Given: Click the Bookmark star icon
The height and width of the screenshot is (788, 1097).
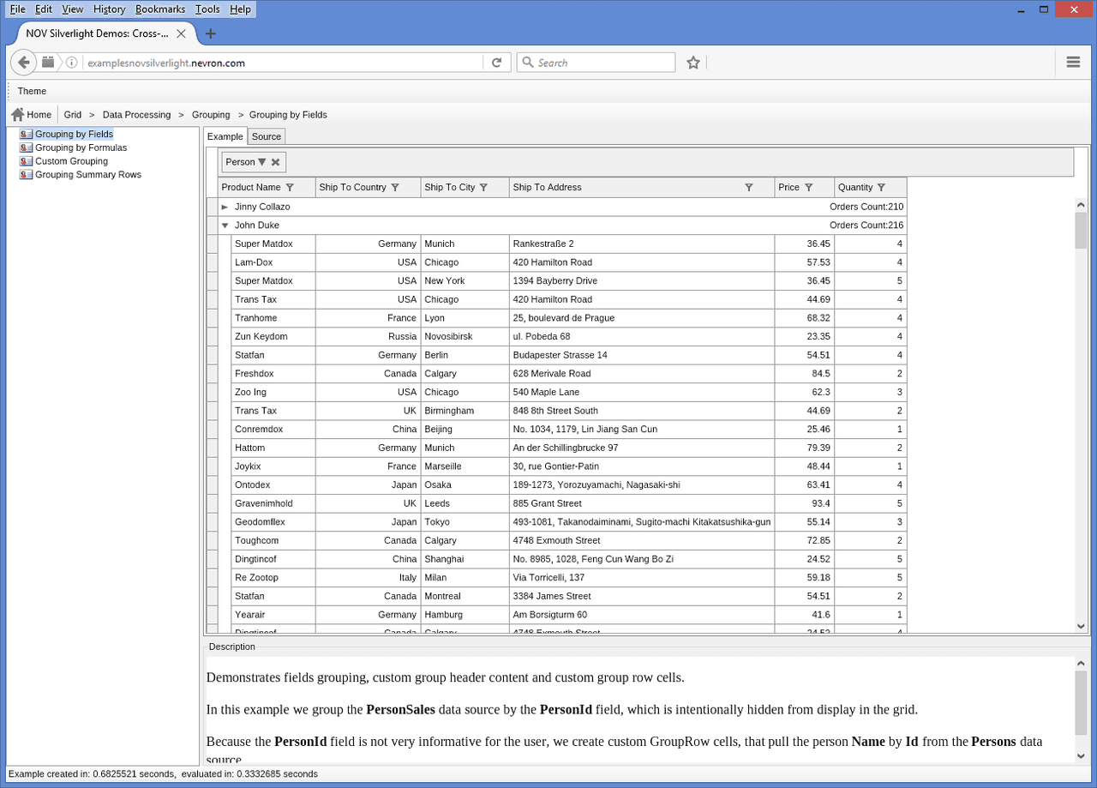Looking at the screenshot, I should click(693, 63).
